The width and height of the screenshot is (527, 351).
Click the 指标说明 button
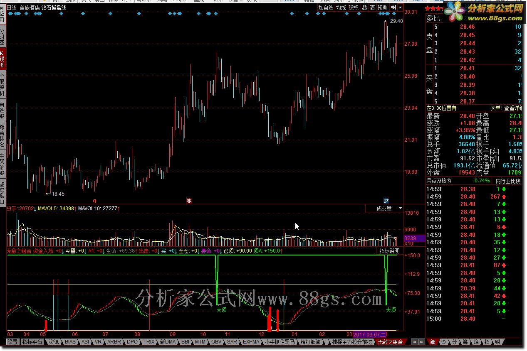[x=389, y=251]
